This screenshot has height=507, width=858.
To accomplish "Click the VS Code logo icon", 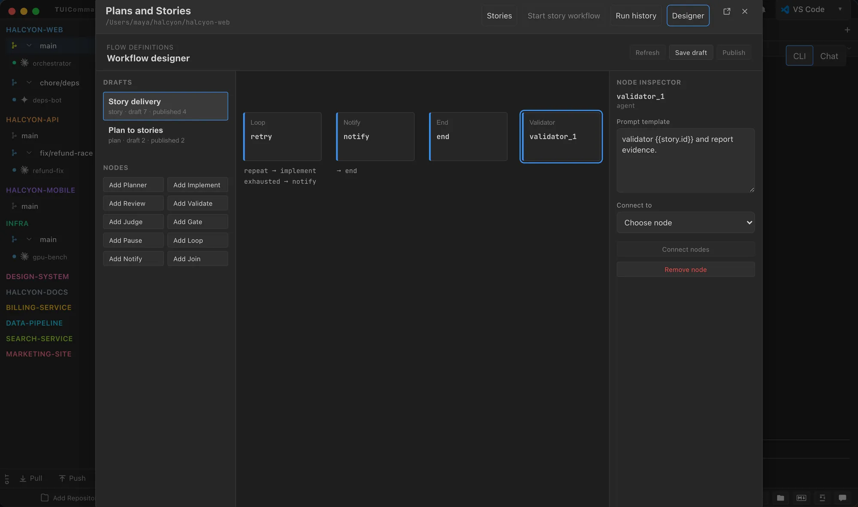I will pos(785,9).
